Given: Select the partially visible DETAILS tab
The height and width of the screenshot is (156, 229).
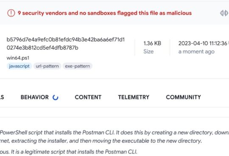Looking at the screenshot, I should [2, 97].
